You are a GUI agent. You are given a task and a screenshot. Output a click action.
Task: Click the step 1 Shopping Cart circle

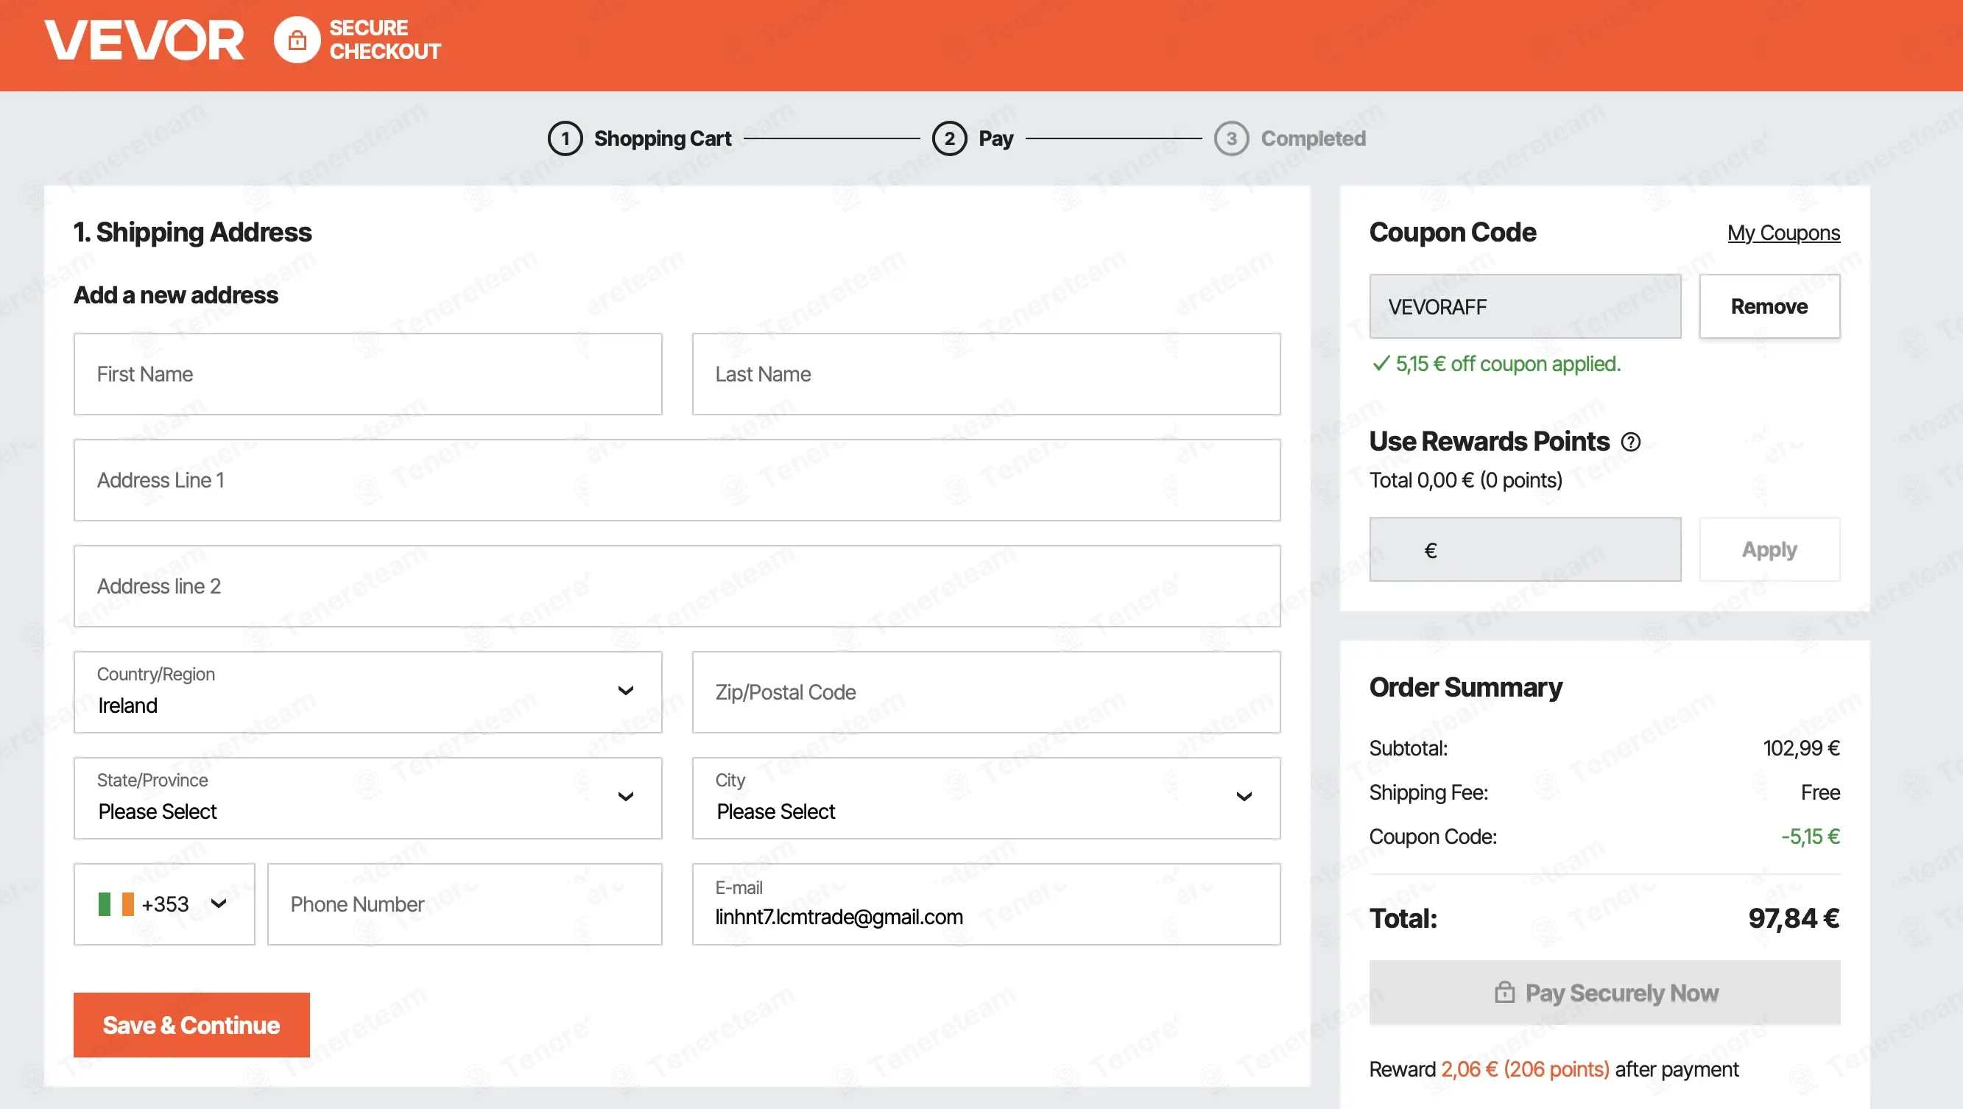click(x=565, y=138)
